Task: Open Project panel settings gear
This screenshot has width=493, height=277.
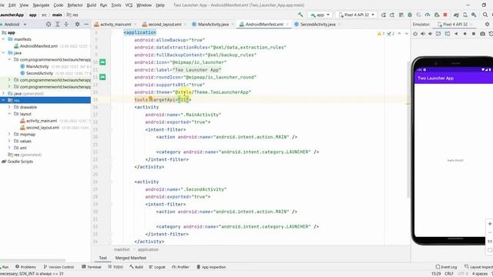Action: 77,24
